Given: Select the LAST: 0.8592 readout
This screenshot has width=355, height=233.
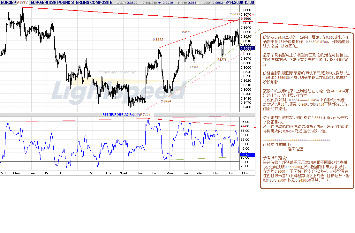Looking at the screenshot, I should 127,3.
